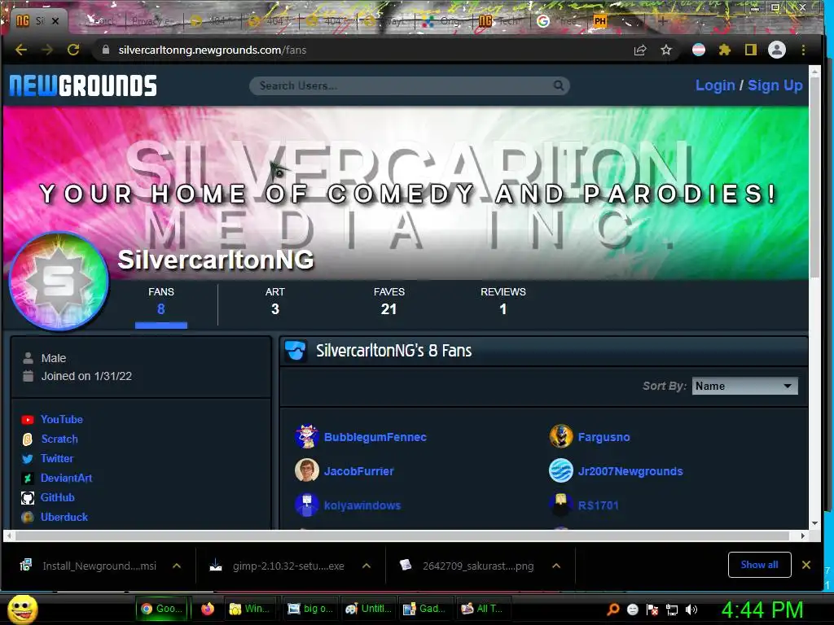Screen dimensions: 834x625
Task: Reload the page with the refresh icon
Action: (73, 50)
